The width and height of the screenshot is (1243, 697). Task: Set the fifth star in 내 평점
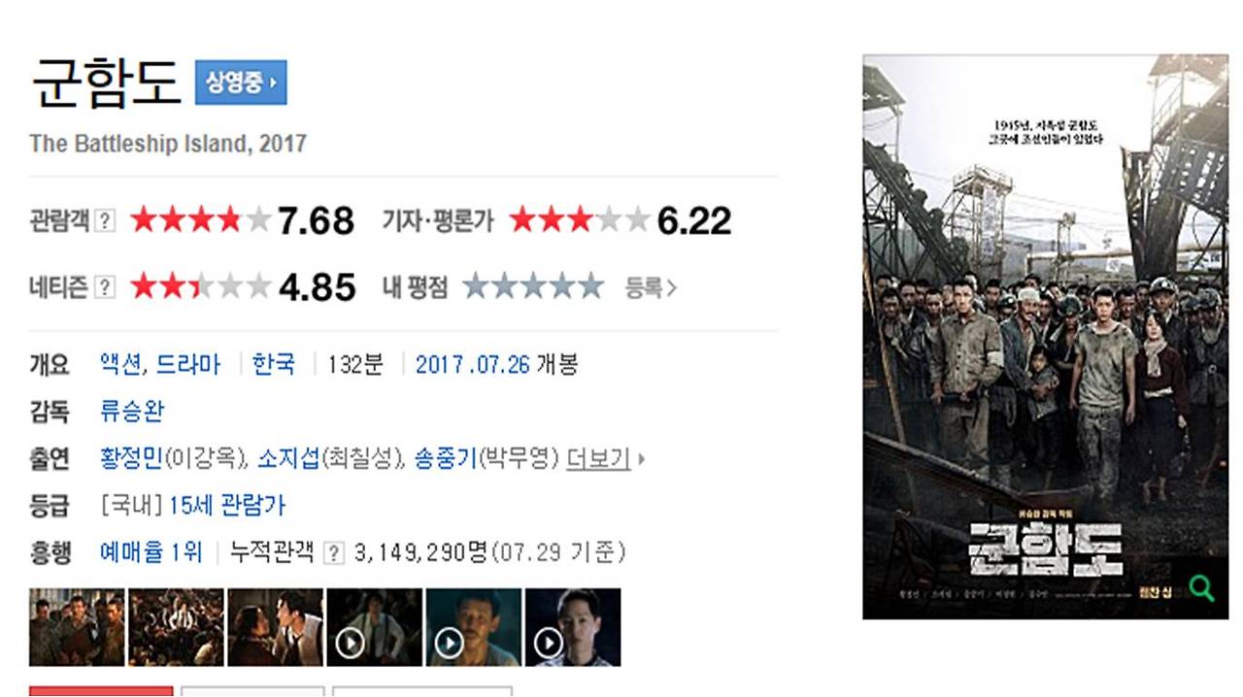[x=589, y=287]
